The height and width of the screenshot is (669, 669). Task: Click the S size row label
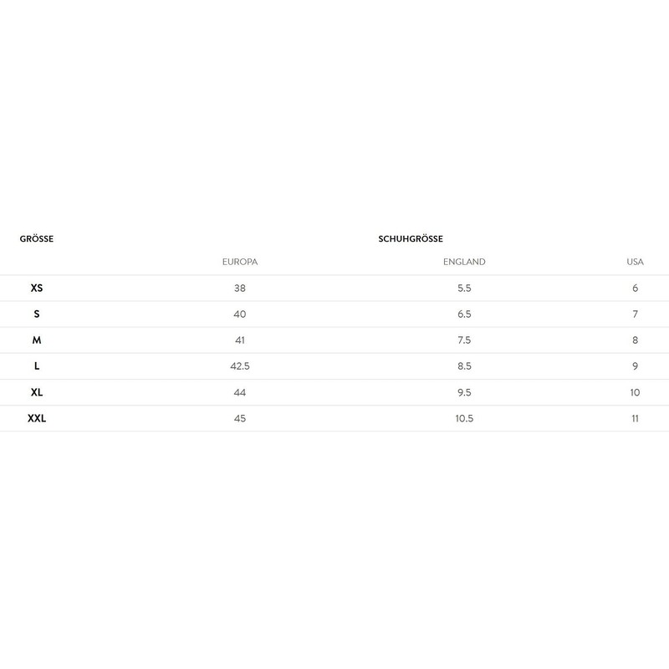pyautogui.click(x=37, y=314)
